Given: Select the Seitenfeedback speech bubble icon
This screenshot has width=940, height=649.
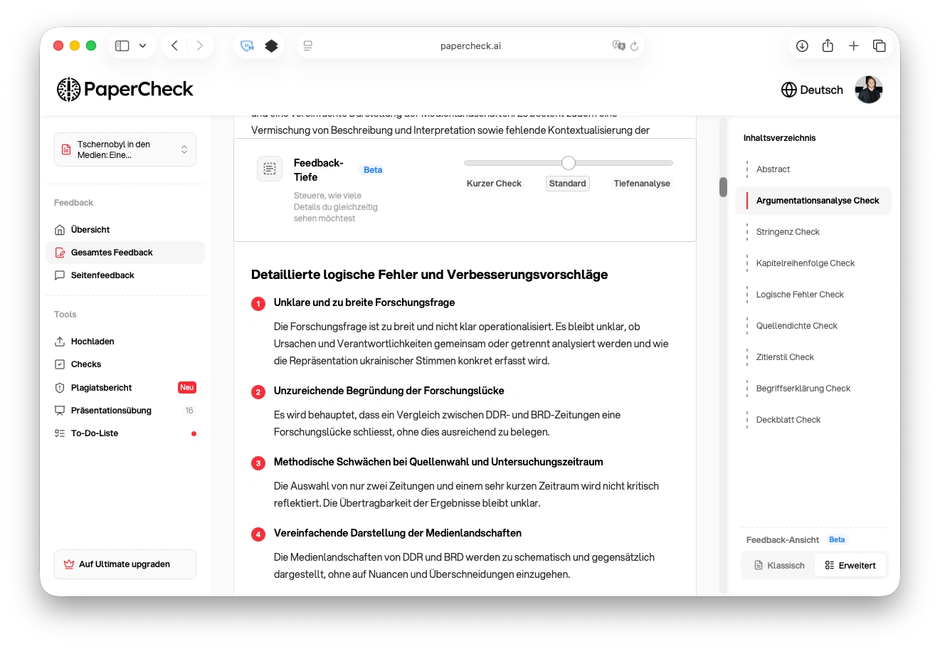Looking at the screenshot, I should click(x=60, y=275).
